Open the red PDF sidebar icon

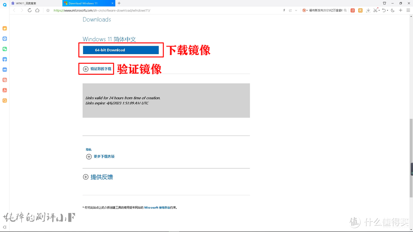pos(5,90)
